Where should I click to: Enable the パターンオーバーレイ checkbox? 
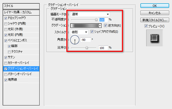6,74
